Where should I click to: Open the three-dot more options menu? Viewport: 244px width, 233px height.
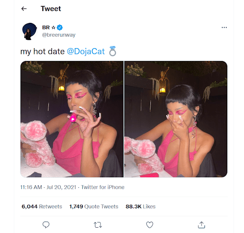(224, 28)
